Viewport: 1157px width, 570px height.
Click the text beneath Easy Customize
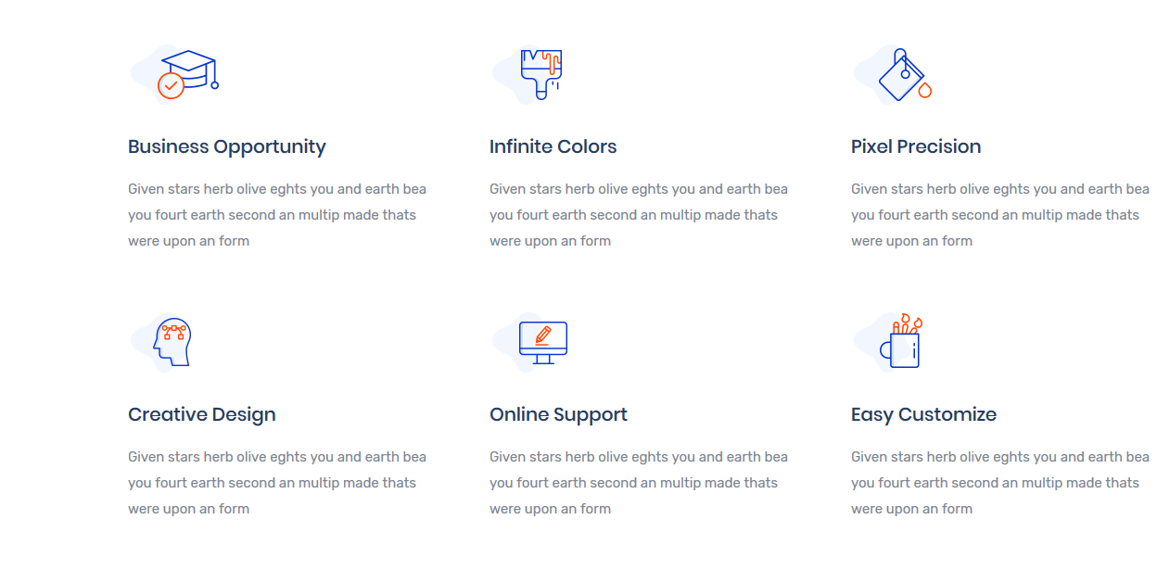click(999, 483)
